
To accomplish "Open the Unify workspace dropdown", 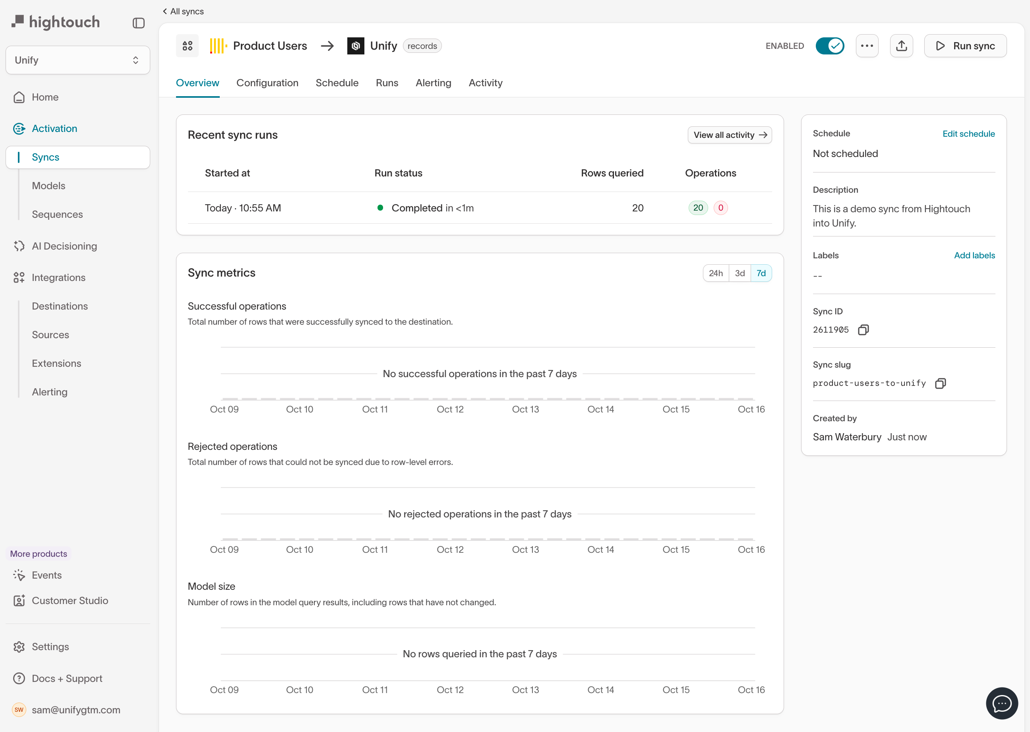I will tap(77, 60).
